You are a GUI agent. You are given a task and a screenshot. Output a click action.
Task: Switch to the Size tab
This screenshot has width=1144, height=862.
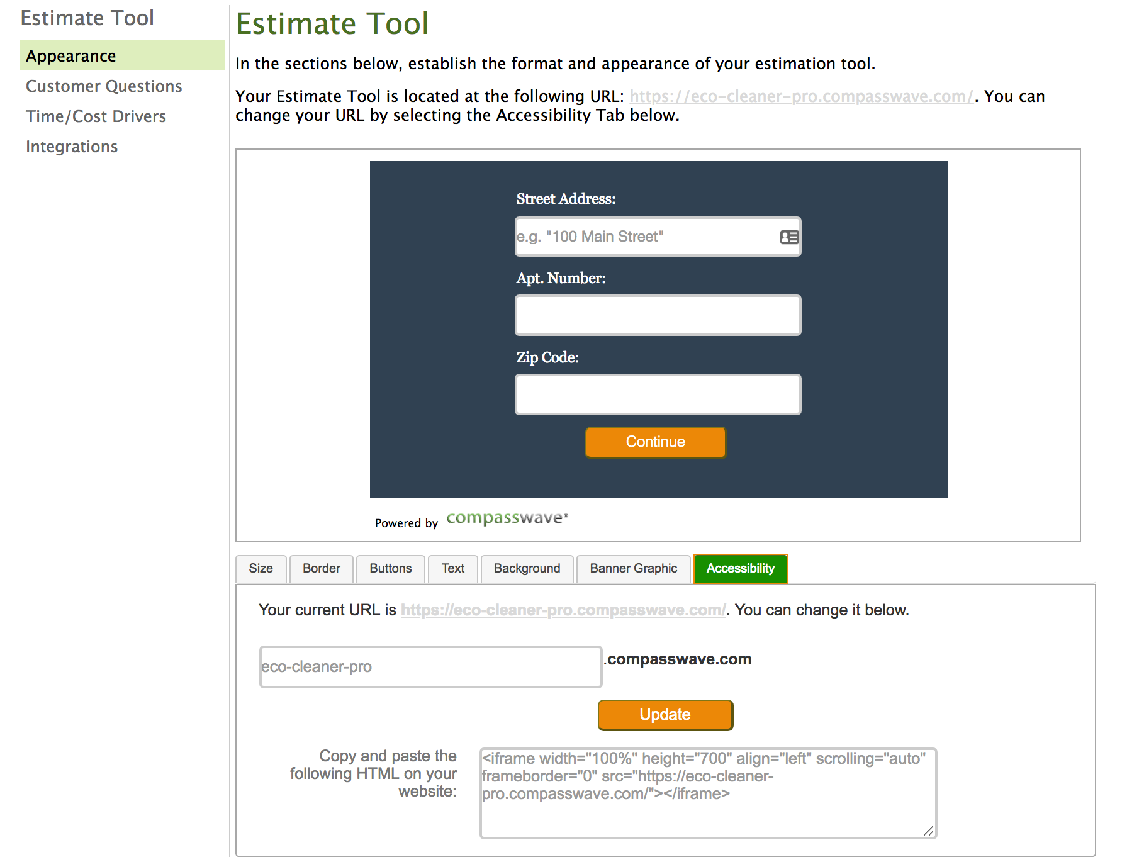(261, 568)
